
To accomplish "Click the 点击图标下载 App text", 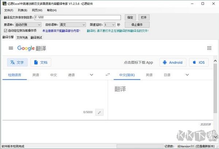I will point(138,62).
